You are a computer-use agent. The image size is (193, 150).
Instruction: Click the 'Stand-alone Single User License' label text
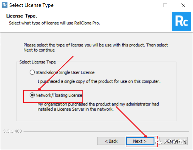(65, 72)
